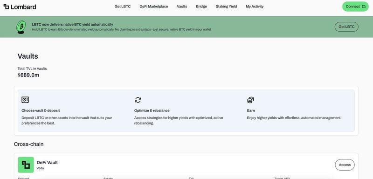373x179 pixels.
Task: Click the $689.0m TVL value
Action: coord(28,75)
